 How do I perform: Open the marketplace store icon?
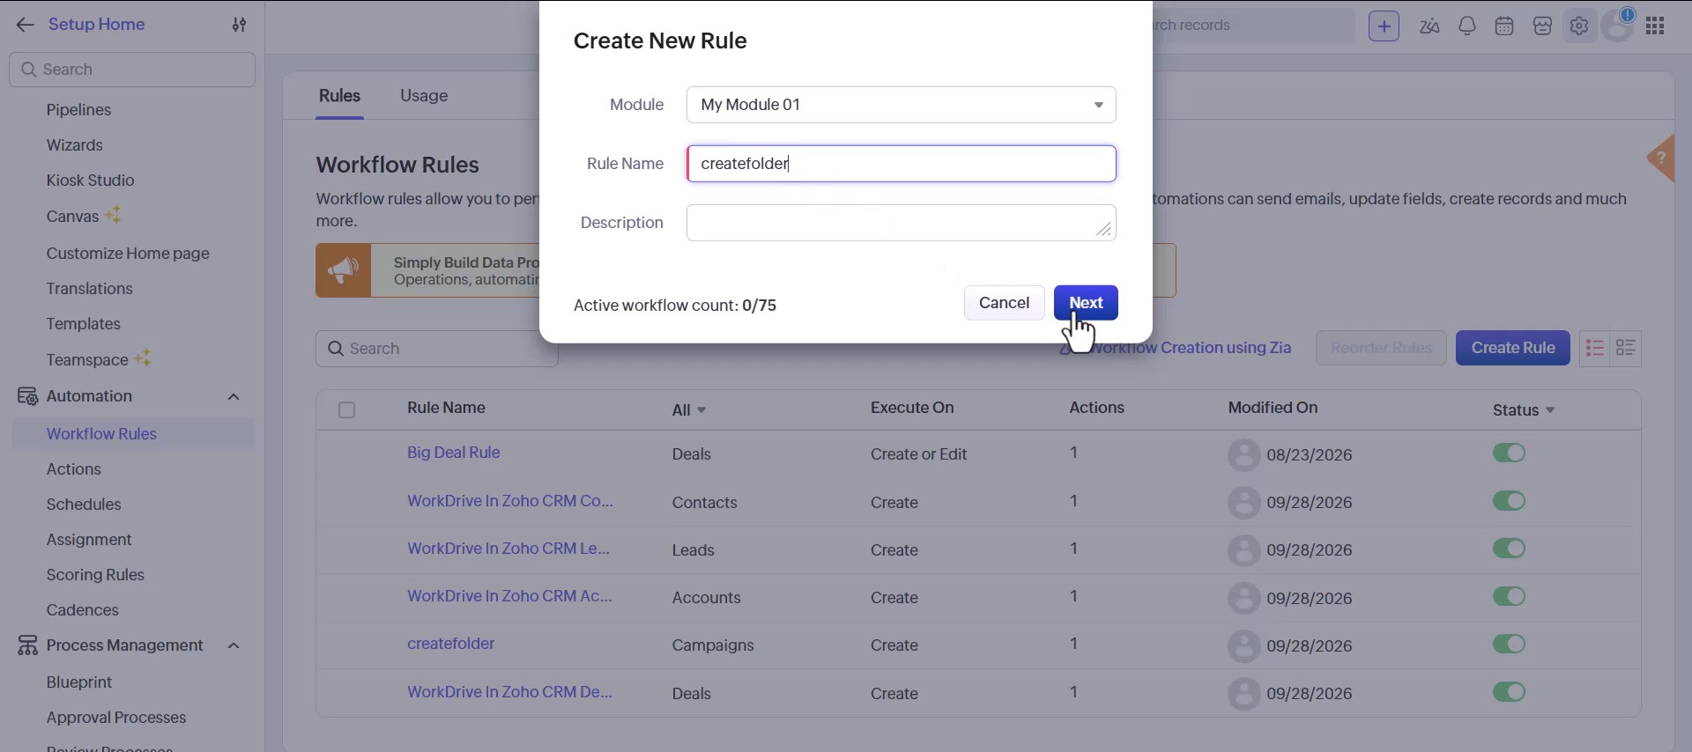point(1542,26)
